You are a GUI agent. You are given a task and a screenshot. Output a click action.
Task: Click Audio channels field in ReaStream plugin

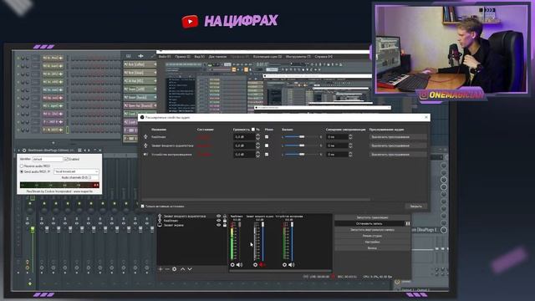point(94,177)
